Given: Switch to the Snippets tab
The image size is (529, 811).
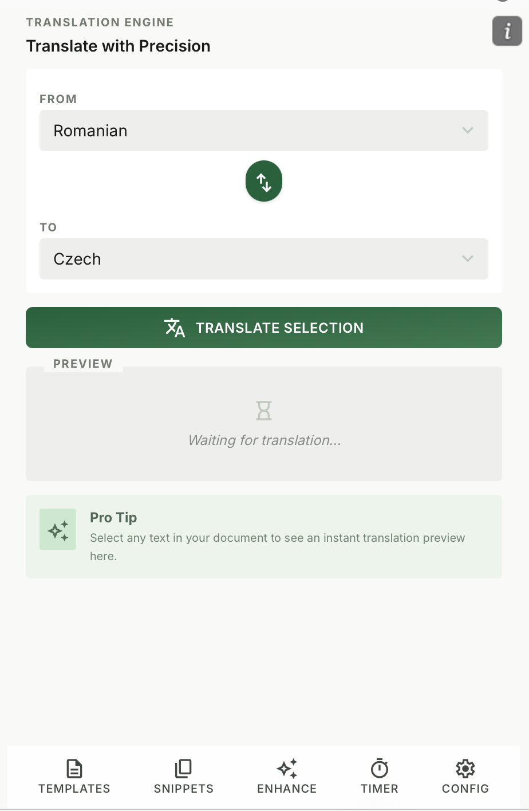Looking at the screenshot, I should coord(183,776).
